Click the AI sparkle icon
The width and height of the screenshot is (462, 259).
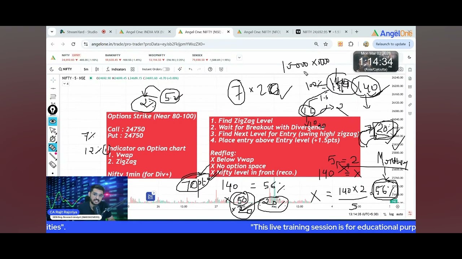180,69
